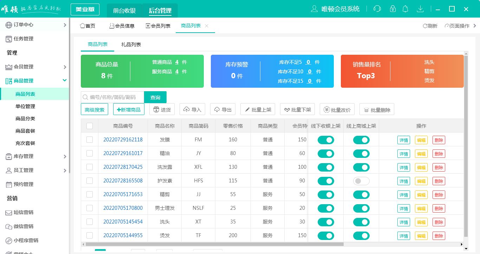This screenshot has height=254, width=480.
Task: Click the 小程序营销 icon
Action: [x=9, y=241]
